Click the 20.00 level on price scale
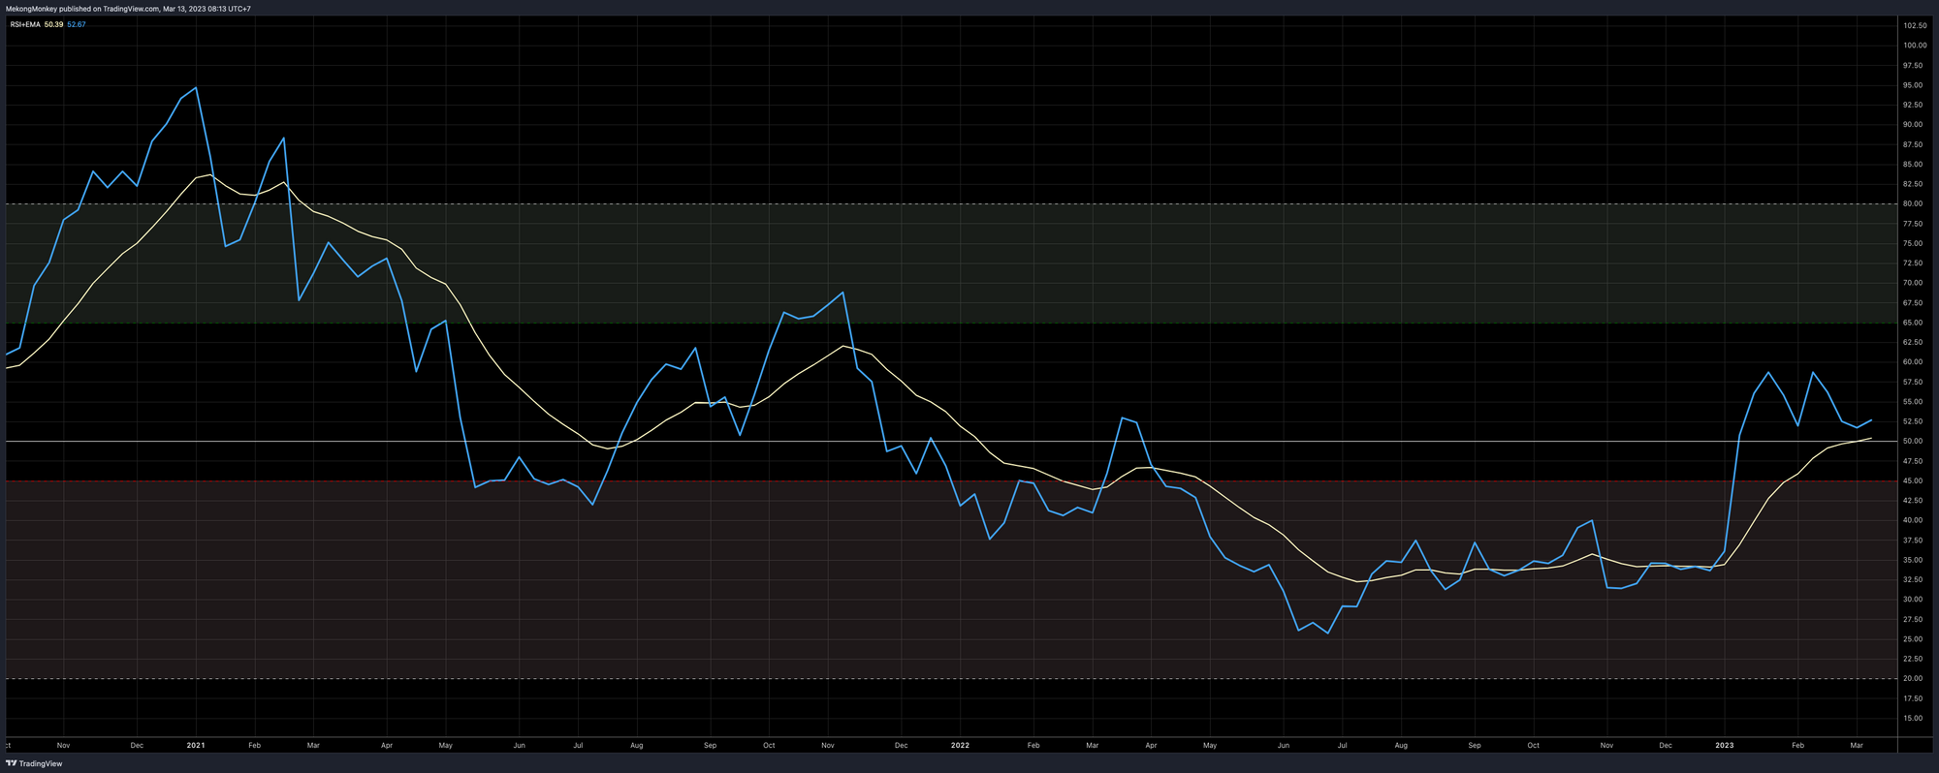The height and width of the screenshot is (773, 1939). (x=1915, y=679)
